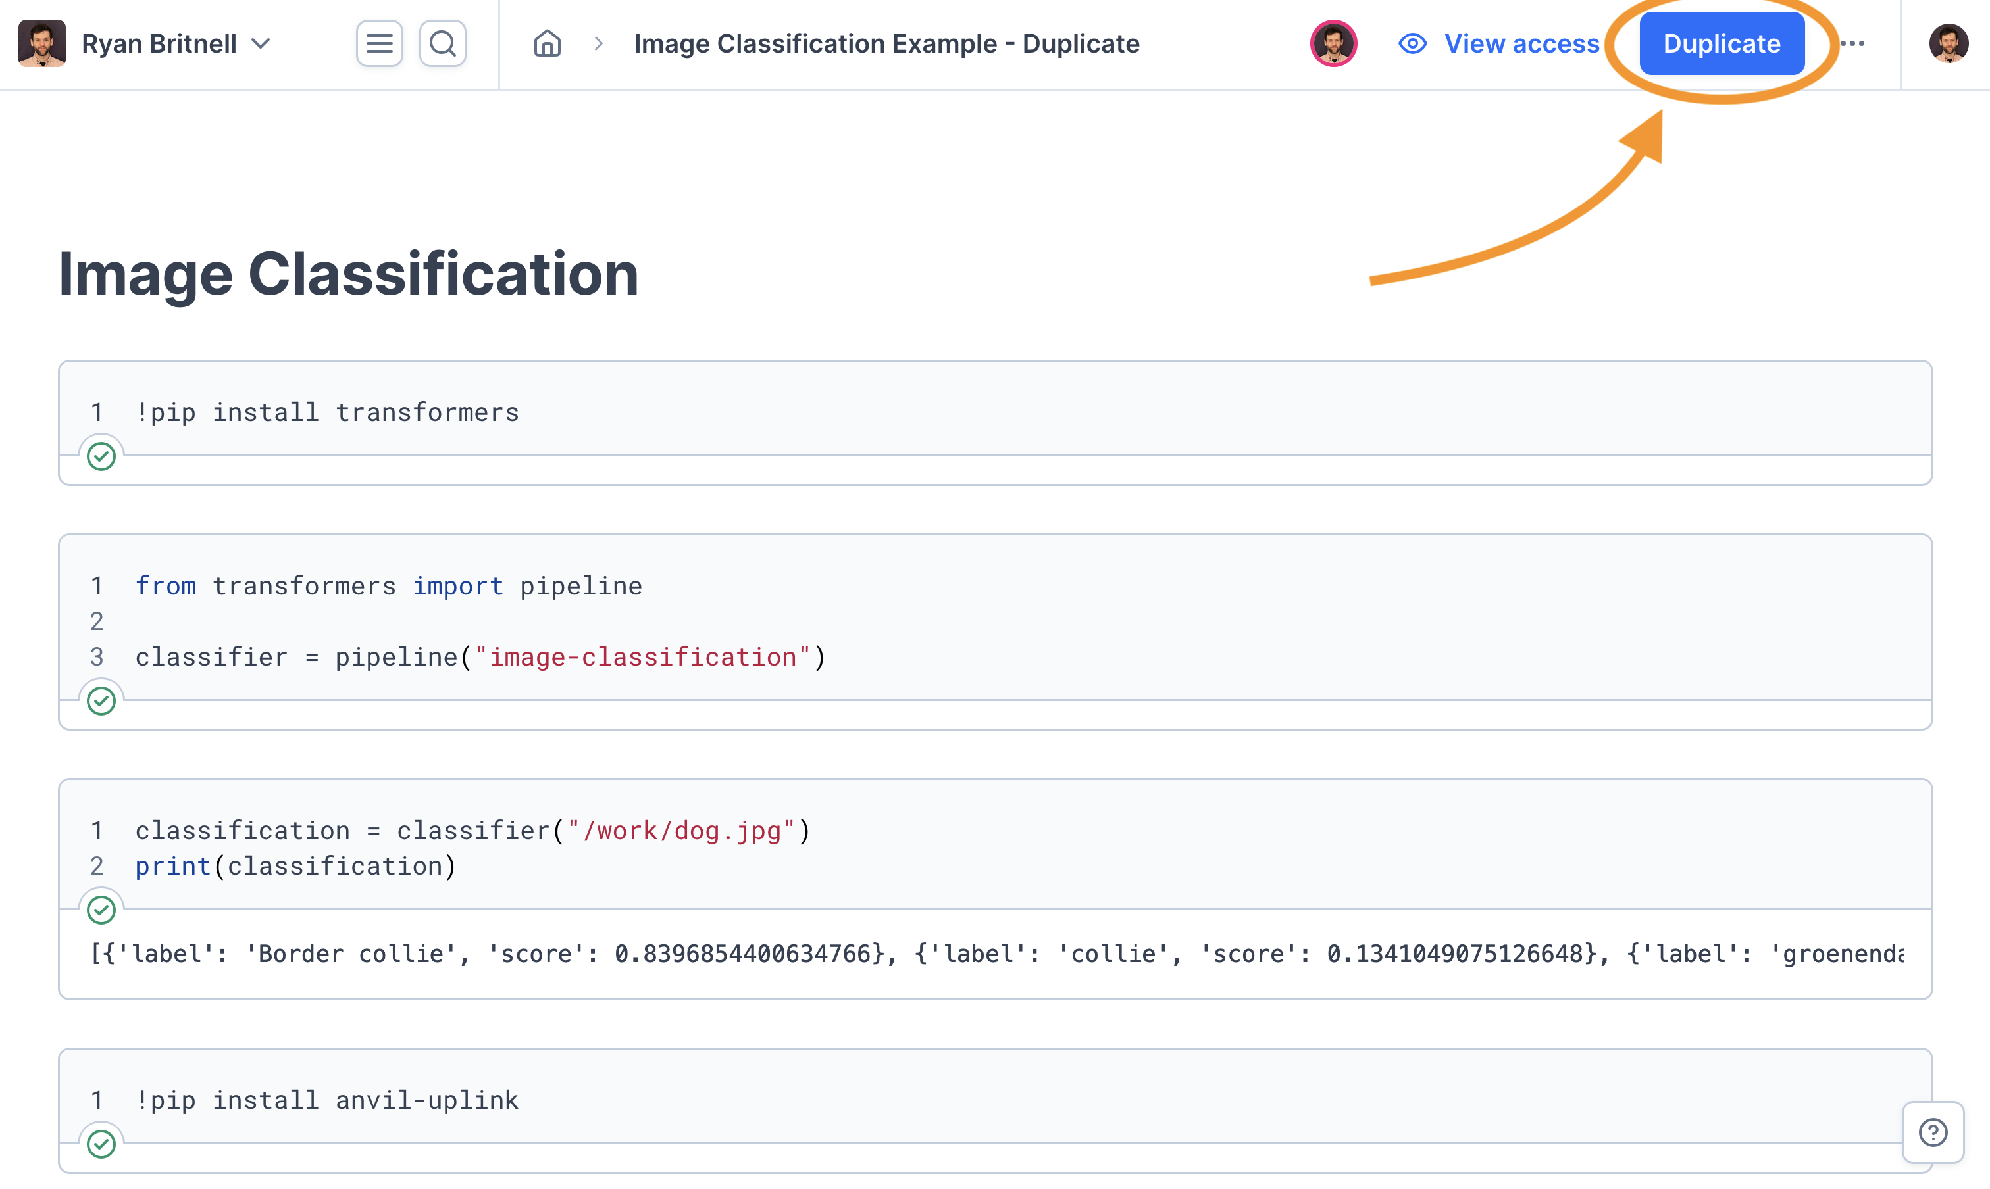Click the breadcrumb chevron separator
Image resolution: width=1990 pixels, height=1189 pixels.
point(598,43)
